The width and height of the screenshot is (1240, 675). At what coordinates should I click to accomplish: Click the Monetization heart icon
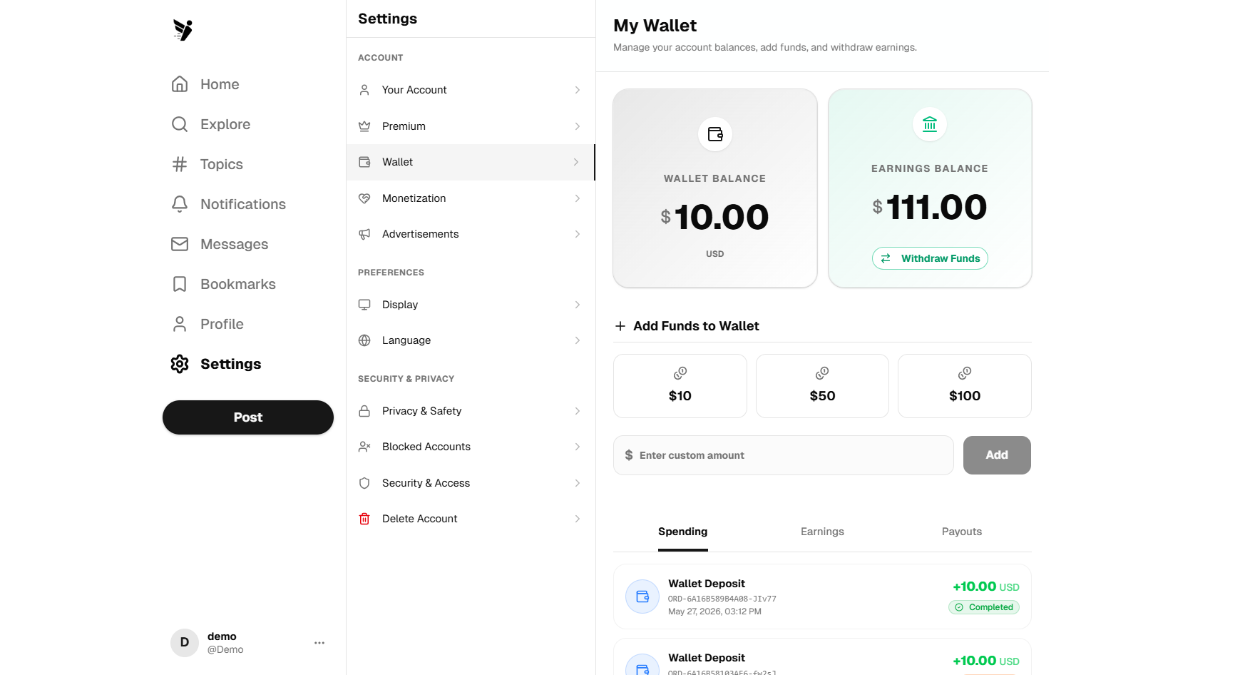click(x=364, y=198)
